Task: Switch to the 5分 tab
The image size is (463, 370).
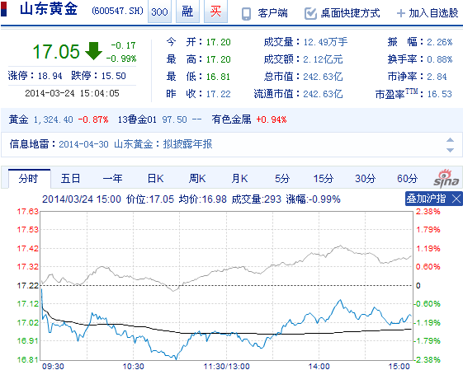Action: [x=282, y=179]
